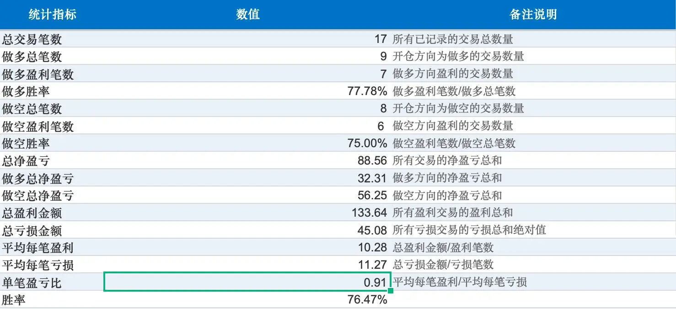Click the 统计指标 column header
The height and width of the screenshot is (309, 676).
[52, 15]
